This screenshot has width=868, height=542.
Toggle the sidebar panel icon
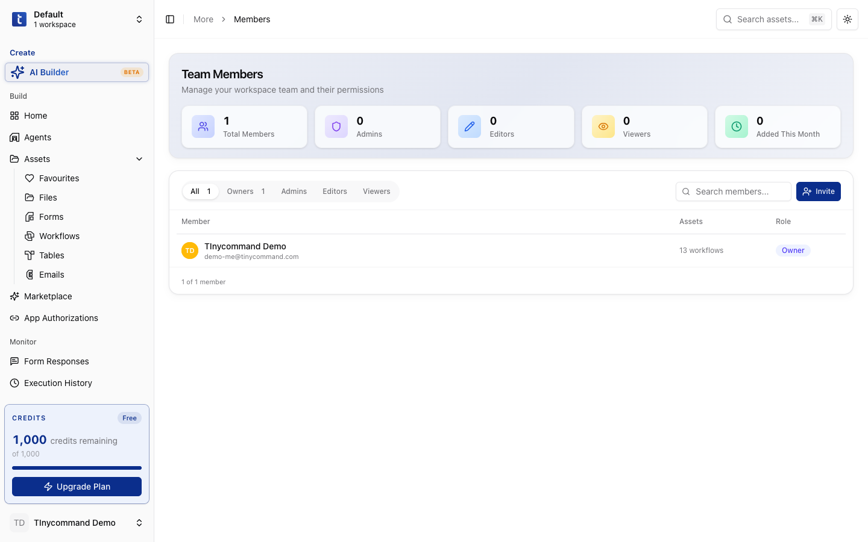point(170,19)
